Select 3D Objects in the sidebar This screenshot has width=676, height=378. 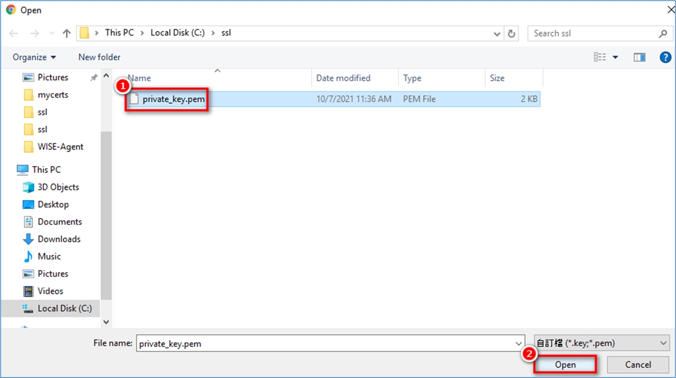(58, 187)
